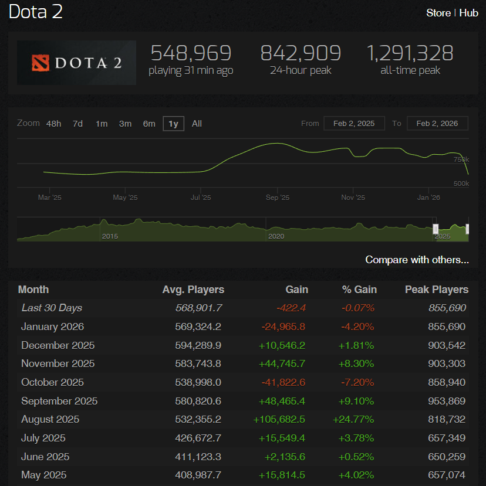Screen dimensions: 486x486
Task: Select the 1y zoom range
Action: pyautogui.click(x=173, y=123)
